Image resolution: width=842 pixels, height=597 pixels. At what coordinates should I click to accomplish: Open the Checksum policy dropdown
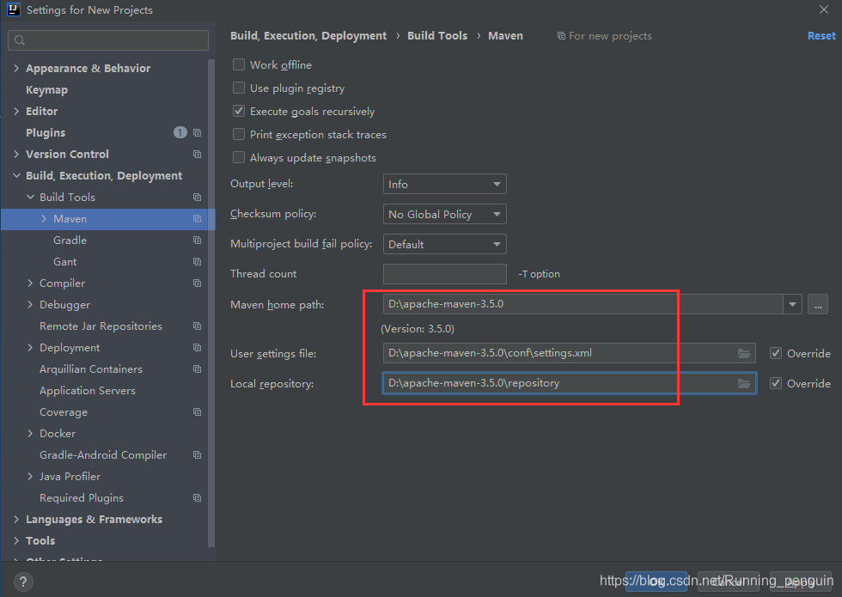click(445, 214)
